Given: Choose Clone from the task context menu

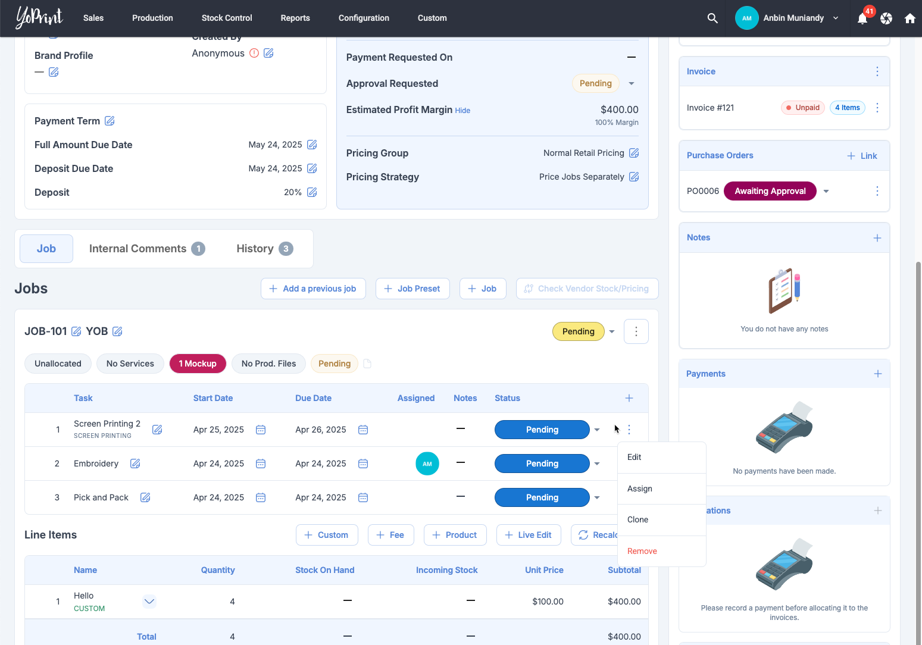Looking at the screenshot, I should click(x=637, y=519).
